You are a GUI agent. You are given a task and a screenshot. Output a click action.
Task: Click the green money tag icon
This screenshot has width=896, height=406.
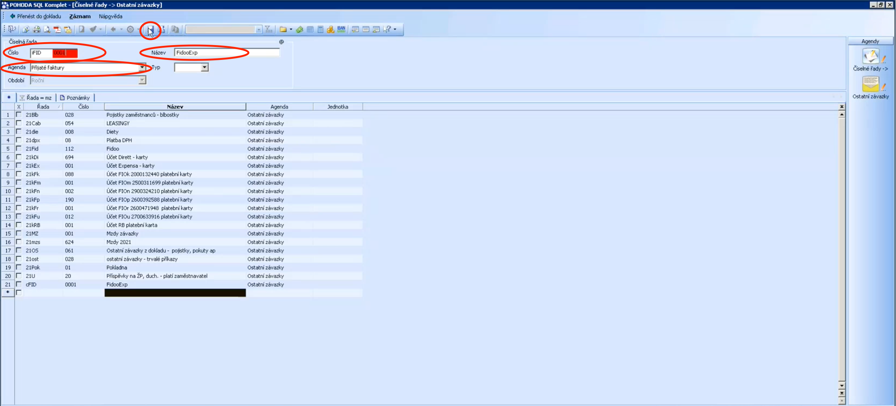(300, 29)
